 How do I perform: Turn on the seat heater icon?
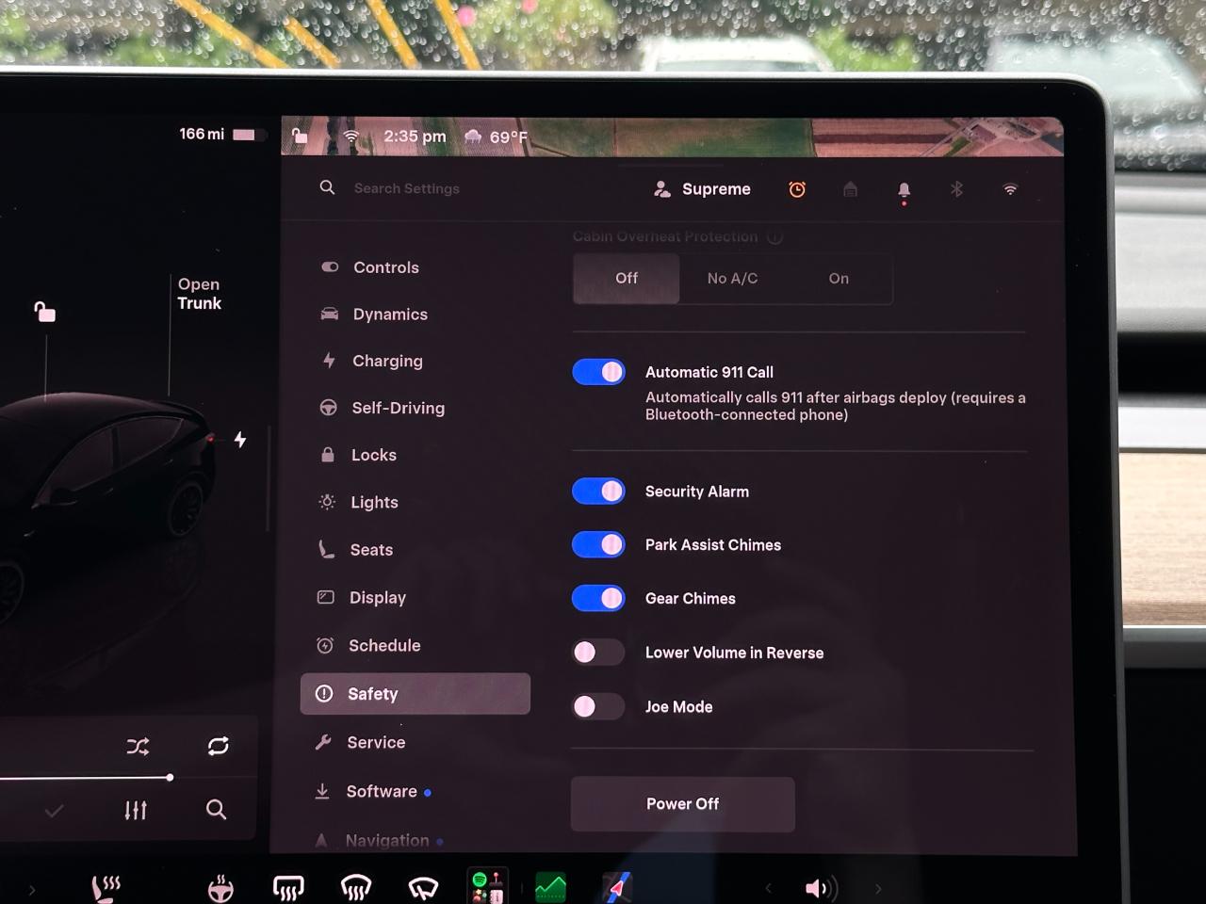106,888
